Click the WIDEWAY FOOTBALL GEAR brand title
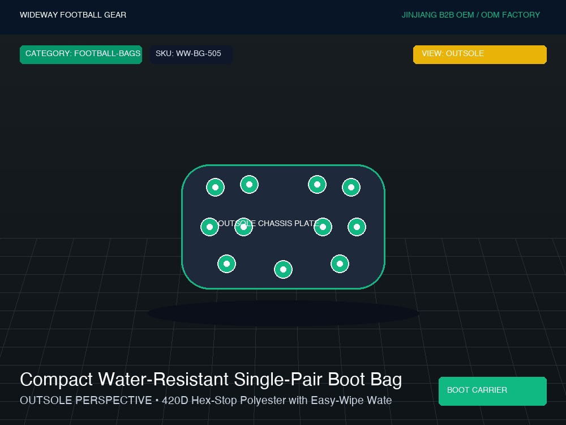This screenshot has width=566, height=425. [x=73, y=15]
